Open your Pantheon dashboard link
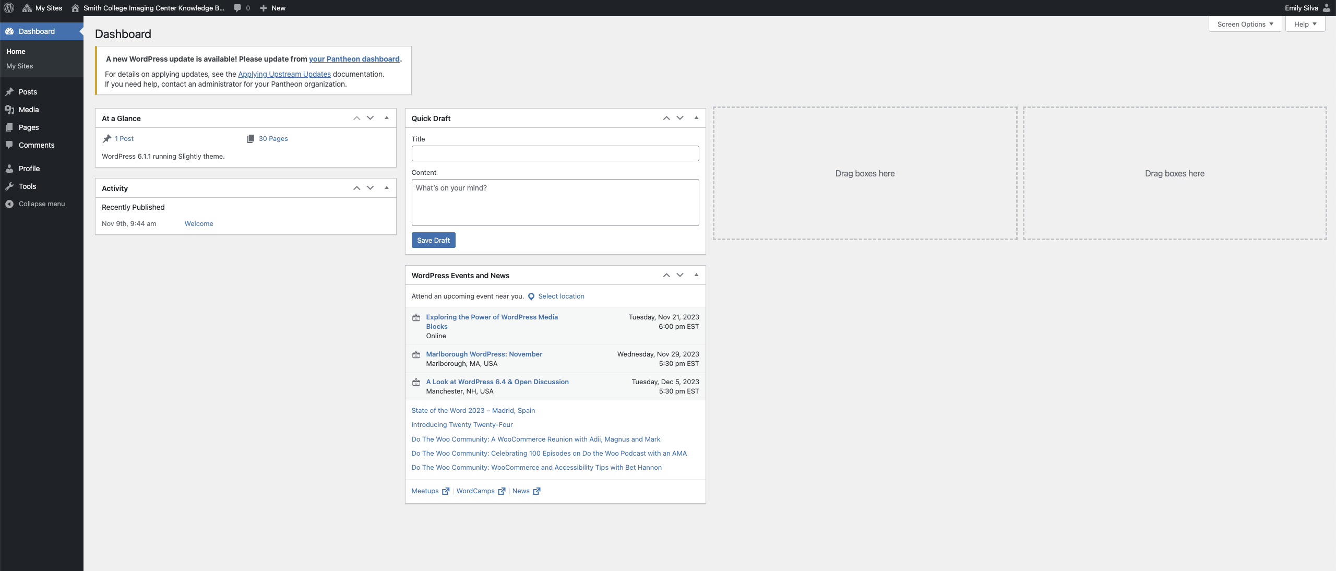 click(354, 59)
